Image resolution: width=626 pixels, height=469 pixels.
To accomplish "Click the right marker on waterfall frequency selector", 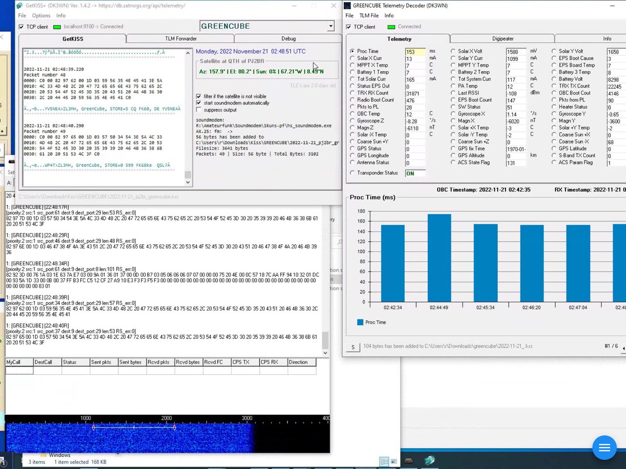I will (174, 427).
